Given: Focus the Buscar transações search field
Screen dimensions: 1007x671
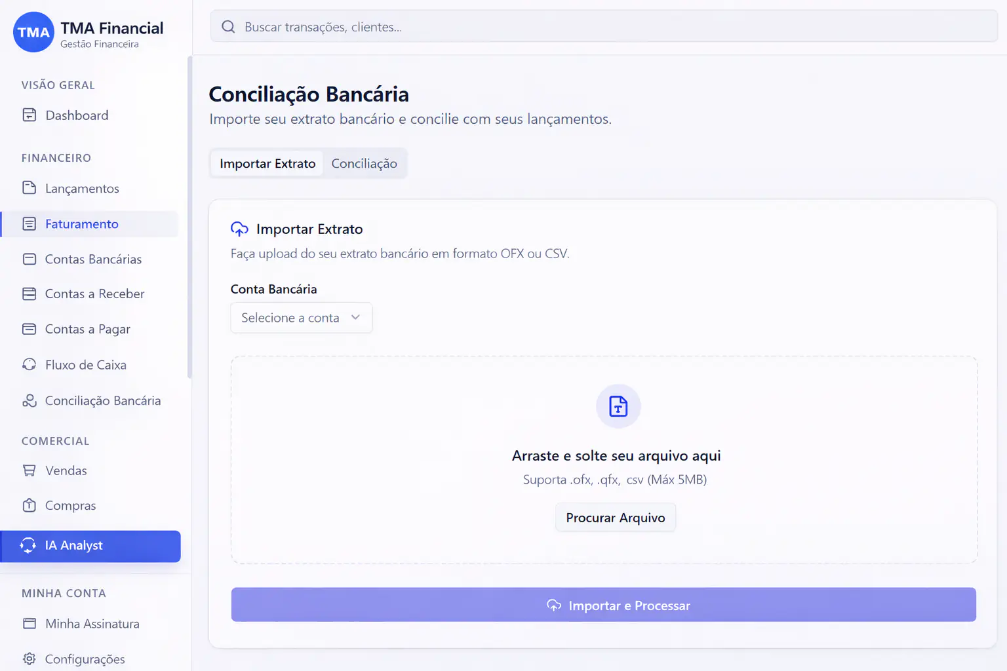Looking at the screenshot, I should click(x=604, y=26).
